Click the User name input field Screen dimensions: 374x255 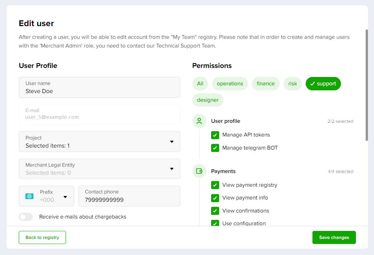(x=99, y=87)
